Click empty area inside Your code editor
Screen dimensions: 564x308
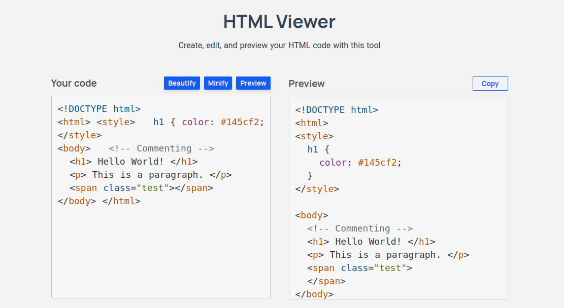point(160,253)
